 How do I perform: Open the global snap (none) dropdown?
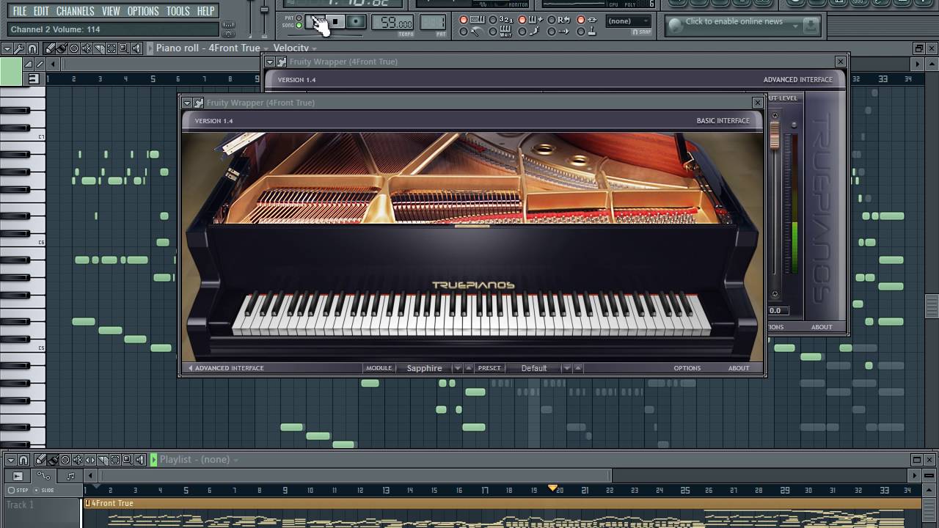click(x=629, y=21)
